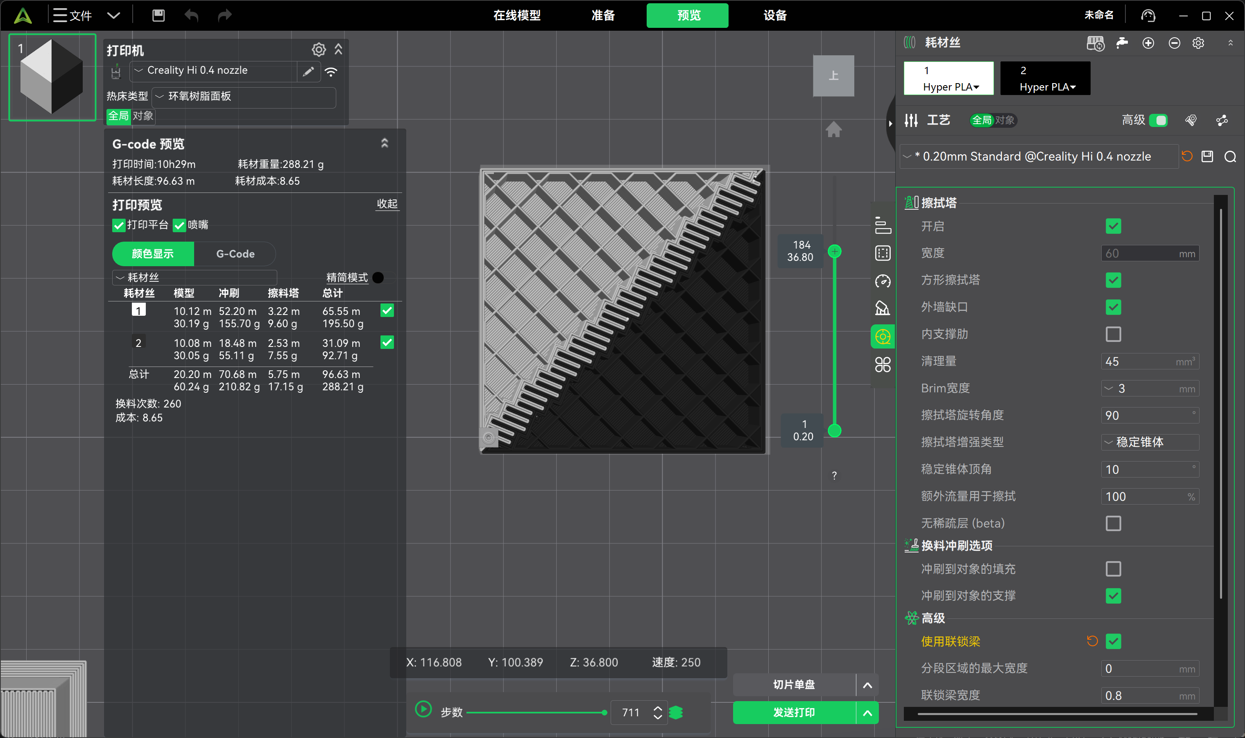Enable no sparse layers beta checkbox

1113,523
